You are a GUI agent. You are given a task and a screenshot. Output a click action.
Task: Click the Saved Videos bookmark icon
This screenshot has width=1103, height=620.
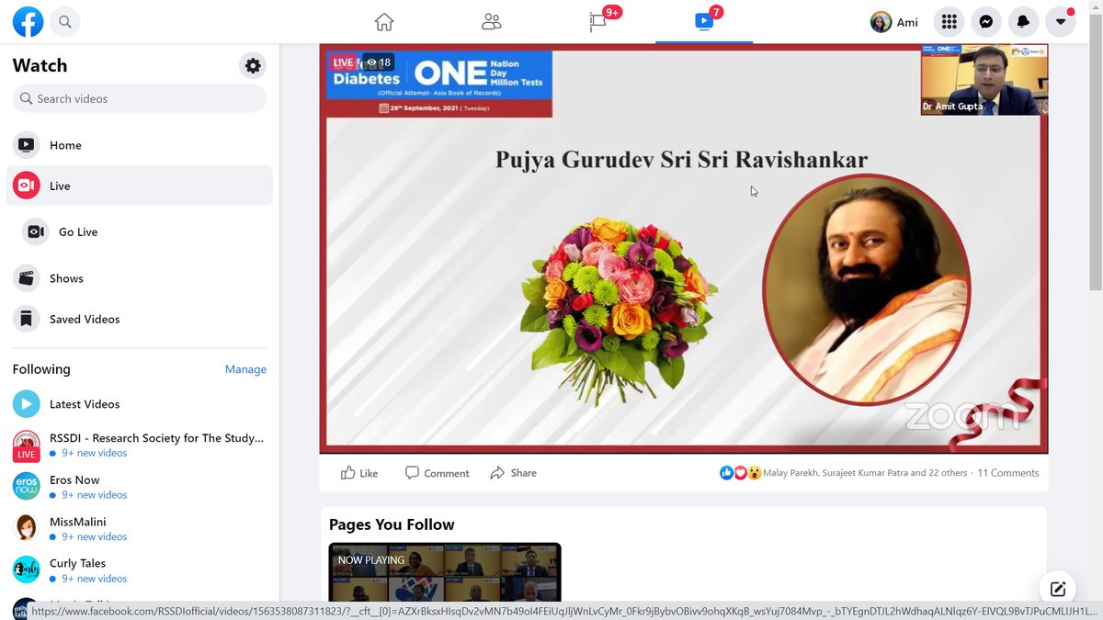27,319
